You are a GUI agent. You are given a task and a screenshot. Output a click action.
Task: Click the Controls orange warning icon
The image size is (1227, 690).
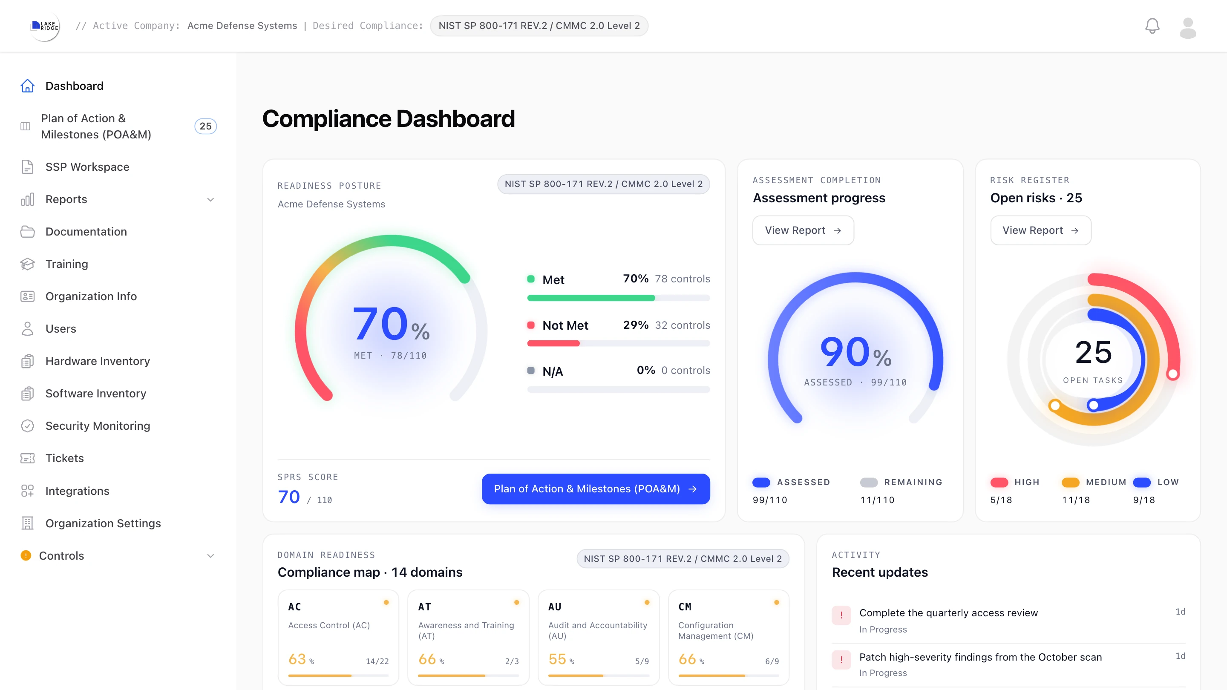tap(26, 555)
